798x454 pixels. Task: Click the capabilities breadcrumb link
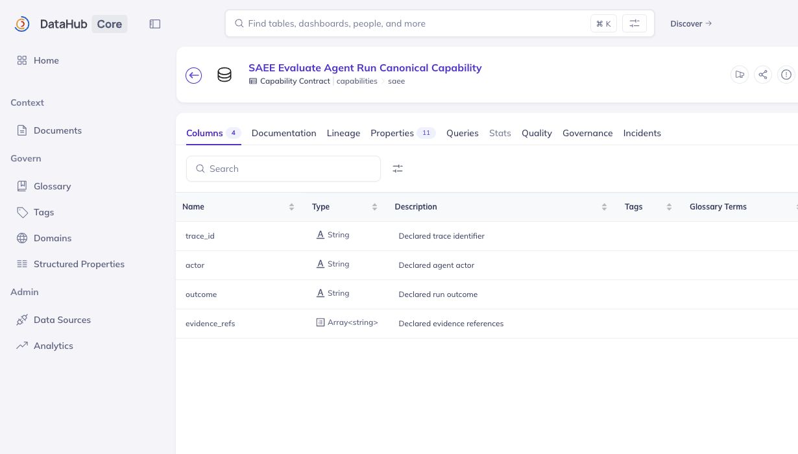pos(357,81)
